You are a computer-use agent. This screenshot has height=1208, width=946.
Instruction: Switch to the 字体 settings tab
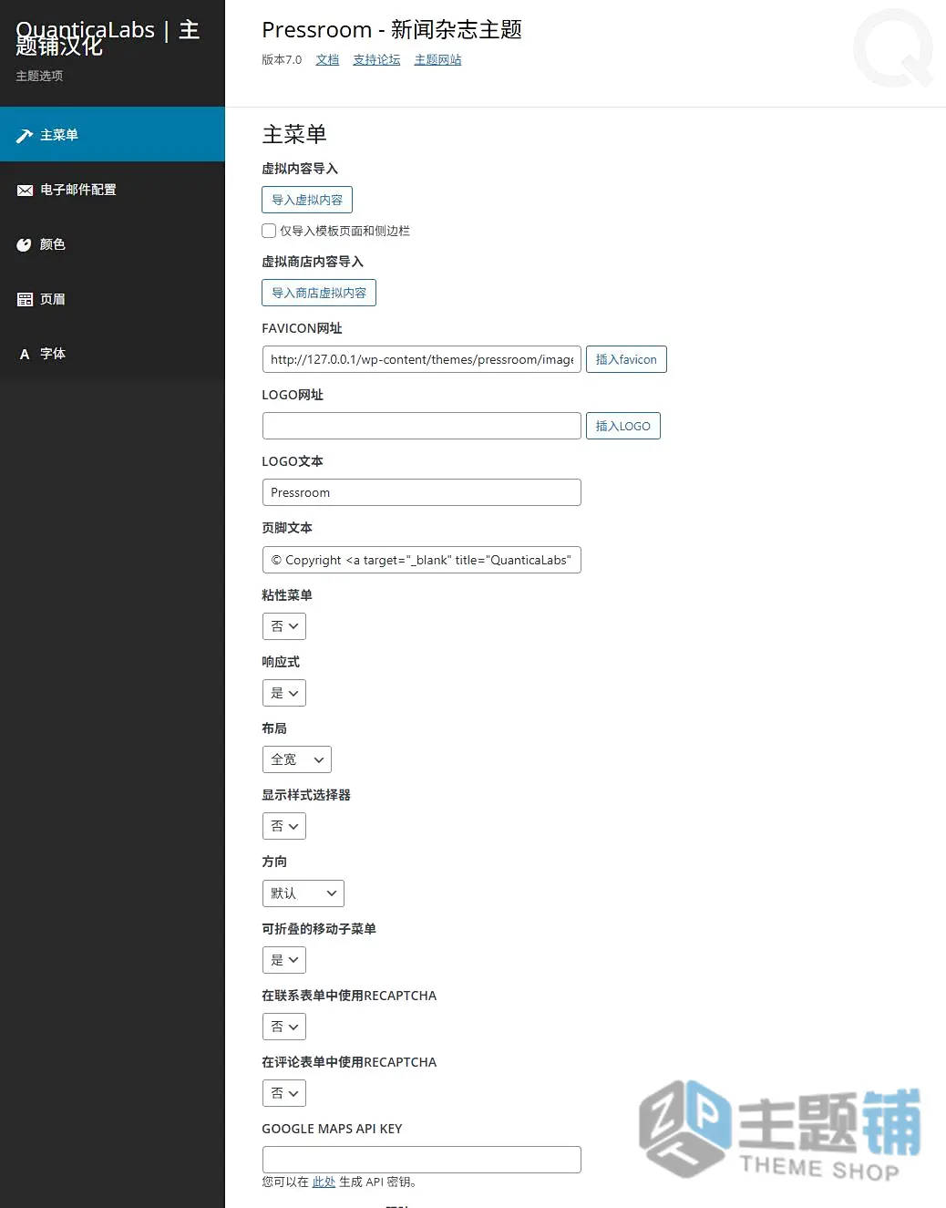pyautogui.click(x=112, y=353)
